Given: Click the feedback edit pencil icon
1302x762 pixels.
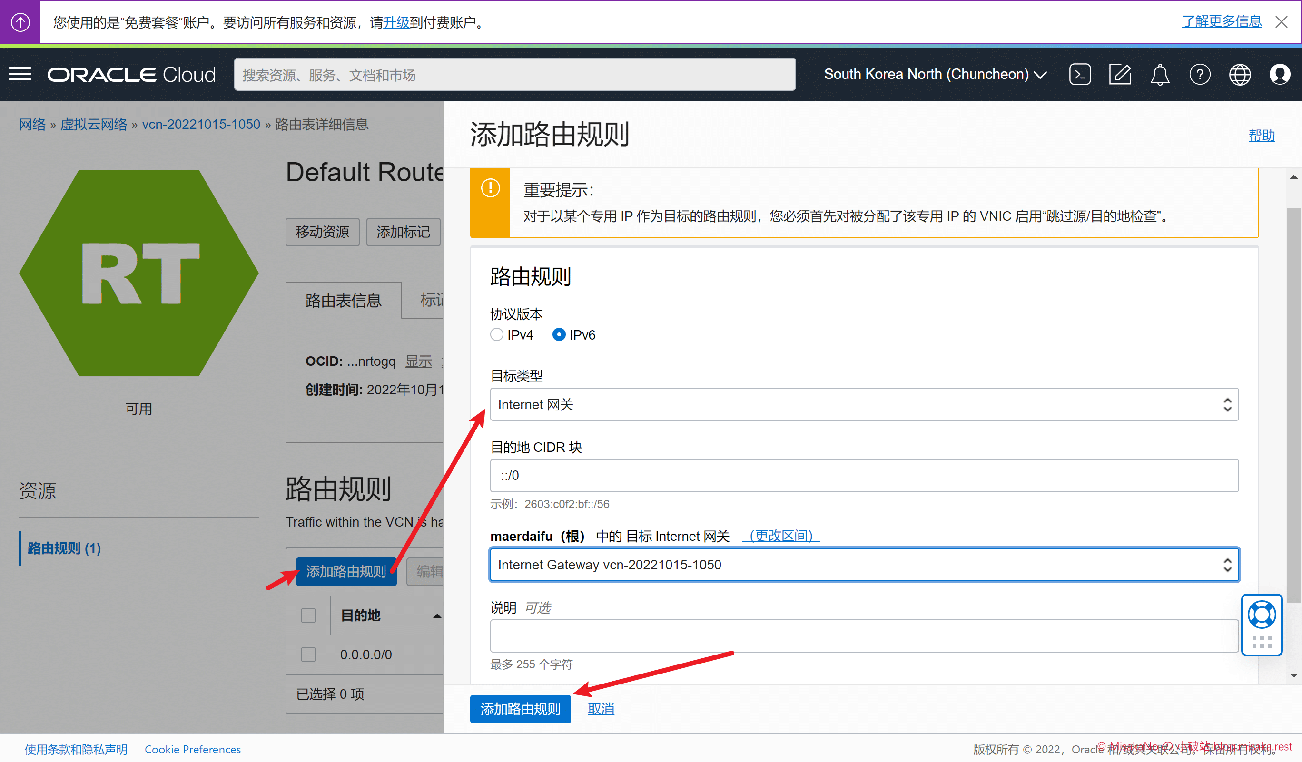Looking at the screenshot, I should point(1120,74).
